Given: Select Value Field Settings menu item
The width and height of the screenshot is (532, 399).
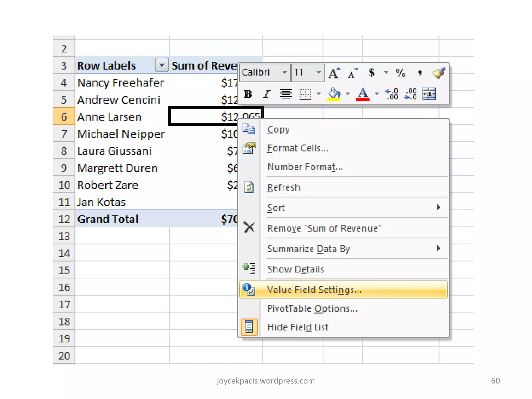Looking at the screenshot, I should pyautogui.click(x=314, y=290).
